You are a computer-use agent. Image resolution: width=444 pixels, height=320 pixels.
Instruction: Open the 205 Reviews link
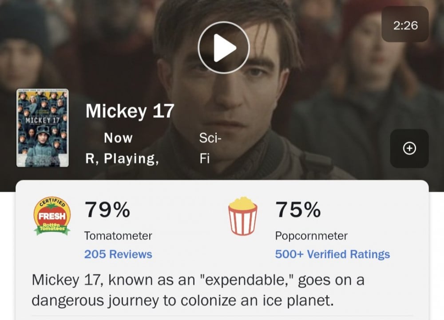tap(118, 254)
